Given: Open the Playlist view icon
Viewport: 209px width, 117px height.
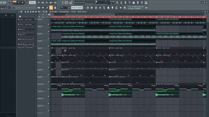Looking at the screenshot, I should click(x=88, y=8).
